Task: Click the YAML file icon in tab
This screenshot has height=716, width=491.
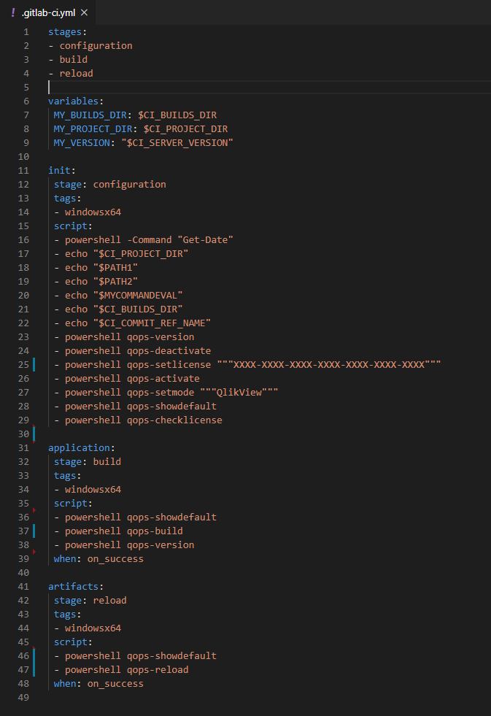Action: pos(13,13)
